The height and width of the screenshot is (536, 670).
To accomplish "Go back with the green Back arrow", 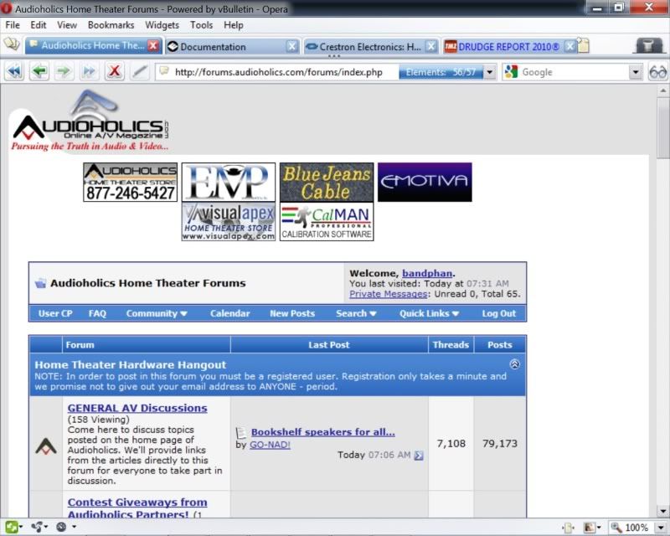I will [x=39, y=71].
